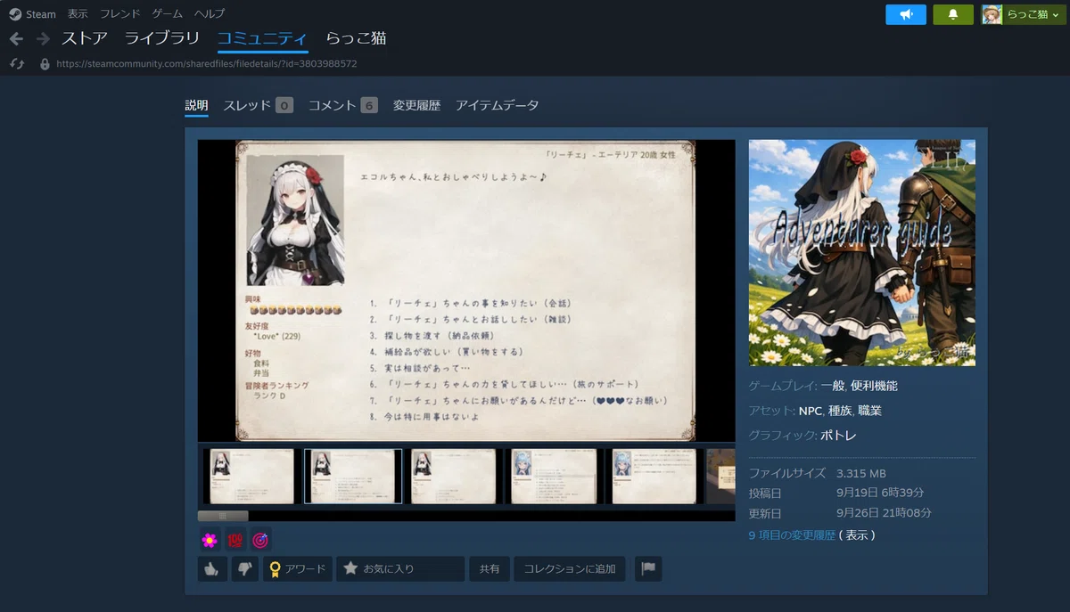
Task: Open the ゲーム menu
Action: point(168,14)
